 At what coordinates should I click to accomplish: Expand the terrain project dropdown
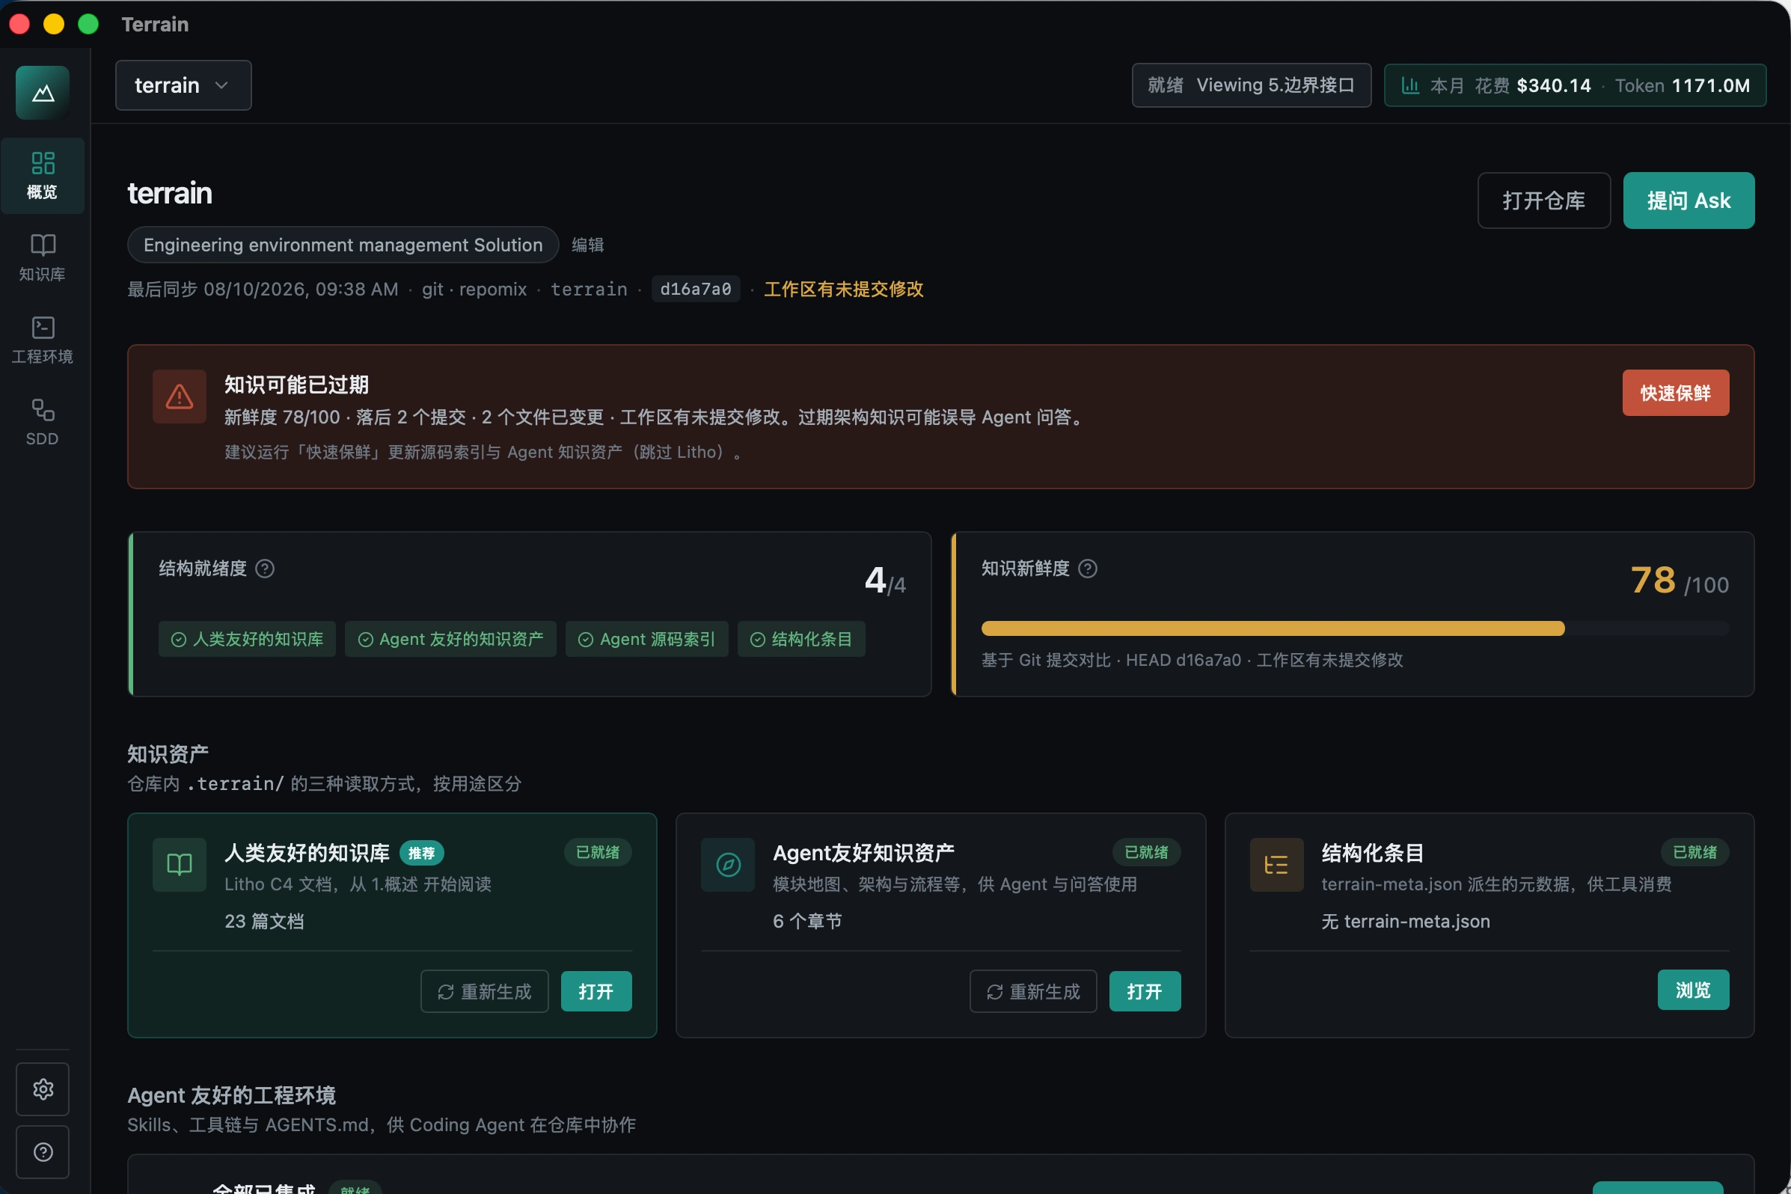[x=183, y=85]
